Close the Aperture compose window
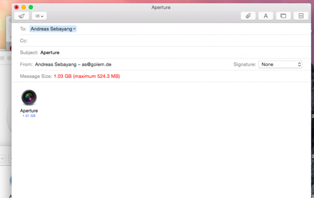Image resolution: width=314 pixels, height=198 pixels. pyautogui.click(x=16, y=7)
